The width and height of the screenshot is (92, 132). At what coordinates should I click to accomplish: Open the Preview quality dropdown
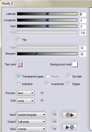[x=26, y=93]
